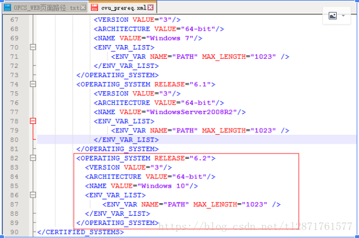359x238 pixels.
Task: Click closing ENV_VAR_LIST tag on line 88
Action: click(117, 213)
